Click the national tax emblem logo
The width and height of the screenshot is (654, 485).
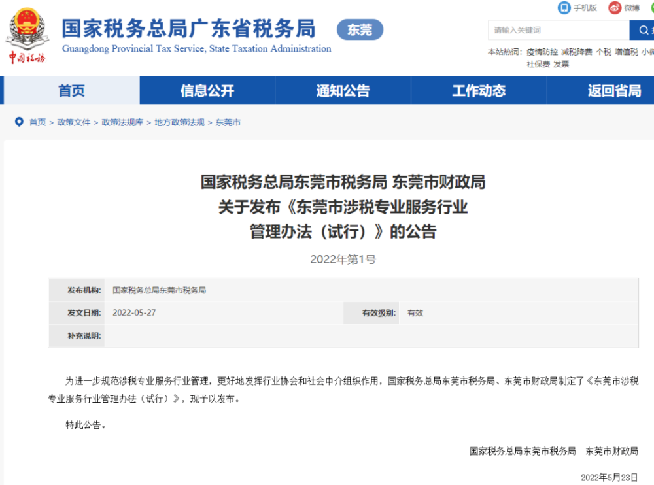[27, 29]
